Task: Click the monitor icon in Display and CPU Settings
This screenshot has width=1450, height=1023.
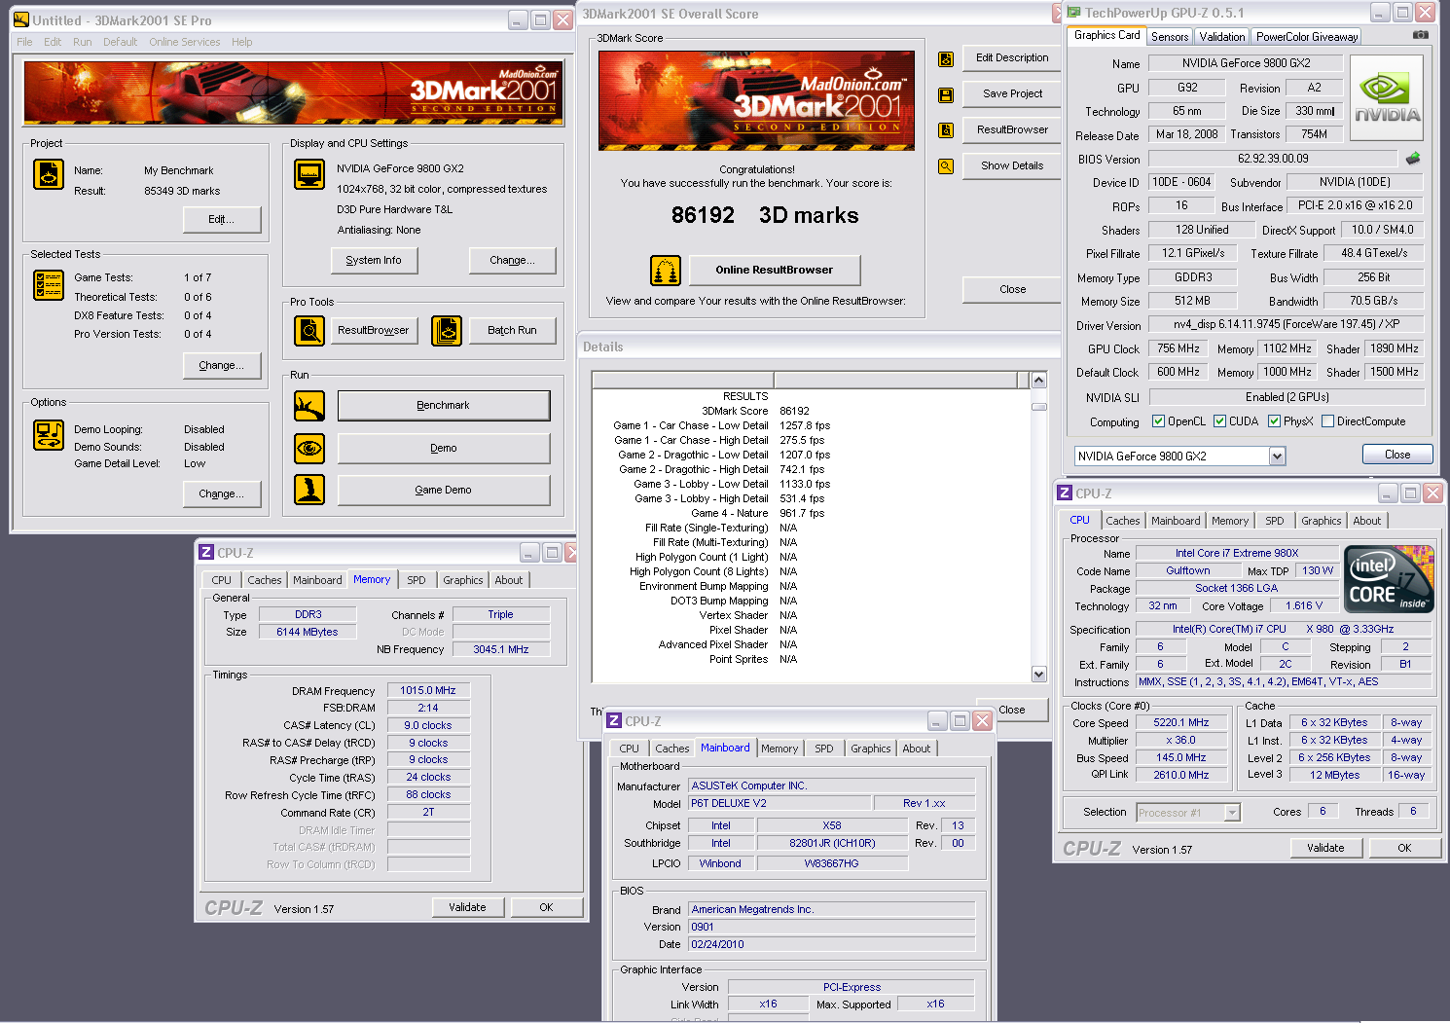Action: (x=309, y=174)
